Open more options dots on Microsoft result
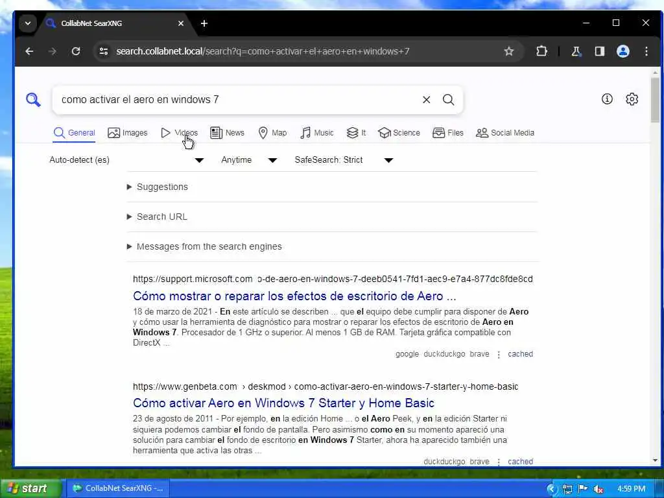The image size is (664, 498). click(499, 355)
